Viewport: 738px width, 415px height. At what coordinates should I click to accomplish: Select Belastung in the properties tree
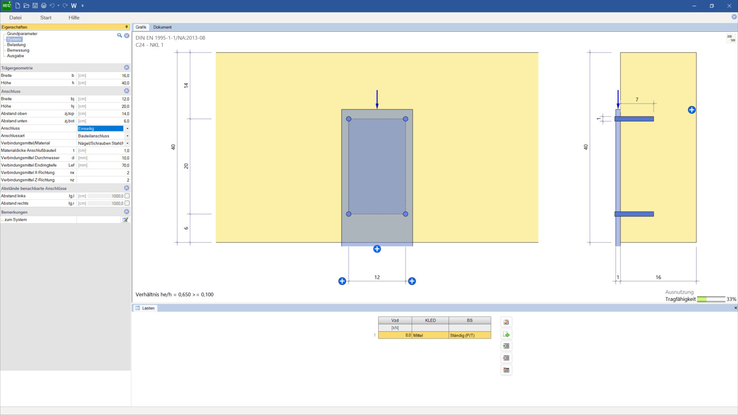[x=16, y=45]
